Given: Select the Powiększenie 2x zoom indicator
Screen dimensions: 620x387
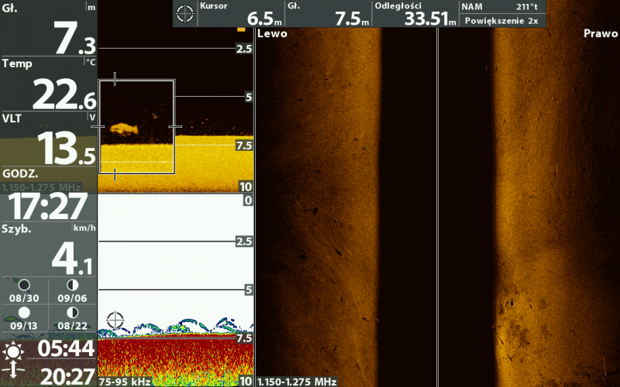Looking at the screenshot, I should click(501, 21).
